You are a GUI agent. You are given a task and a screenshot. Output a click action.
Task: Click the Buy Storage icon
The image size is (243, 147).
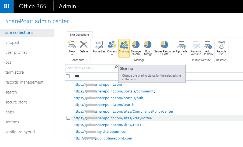coord(148,45)
